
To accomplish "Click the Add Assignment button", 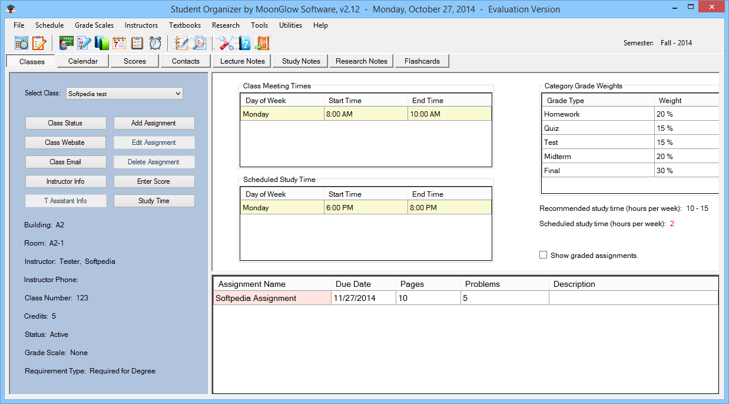I will click(x=154, y=123).
